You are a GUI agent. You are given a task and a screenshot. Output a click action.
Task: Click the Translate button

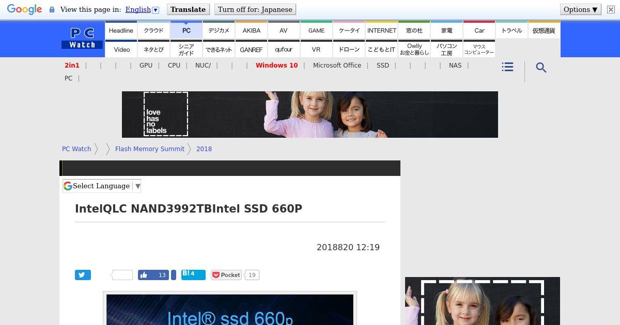coord(188,9)
